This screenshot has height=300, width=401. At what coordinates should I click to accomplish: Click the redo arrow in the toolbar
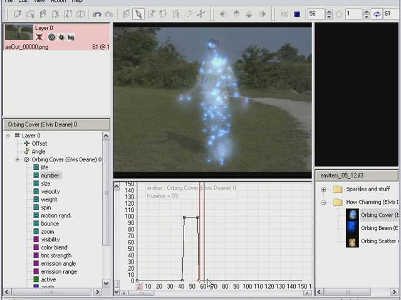click(109, 14)
